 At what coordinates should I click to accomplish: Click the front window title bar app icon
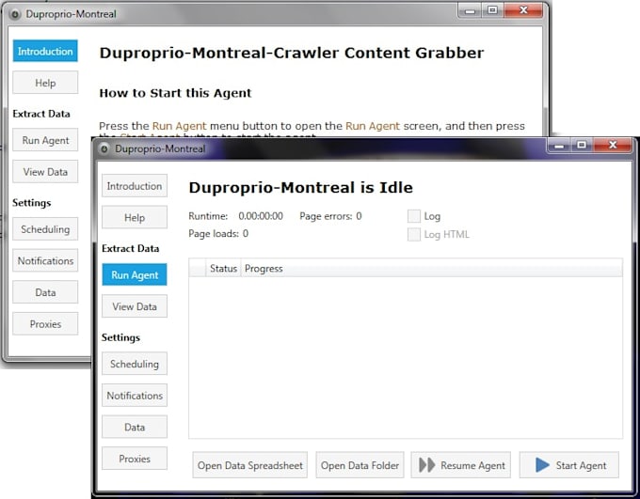click(x=104, y=148)
